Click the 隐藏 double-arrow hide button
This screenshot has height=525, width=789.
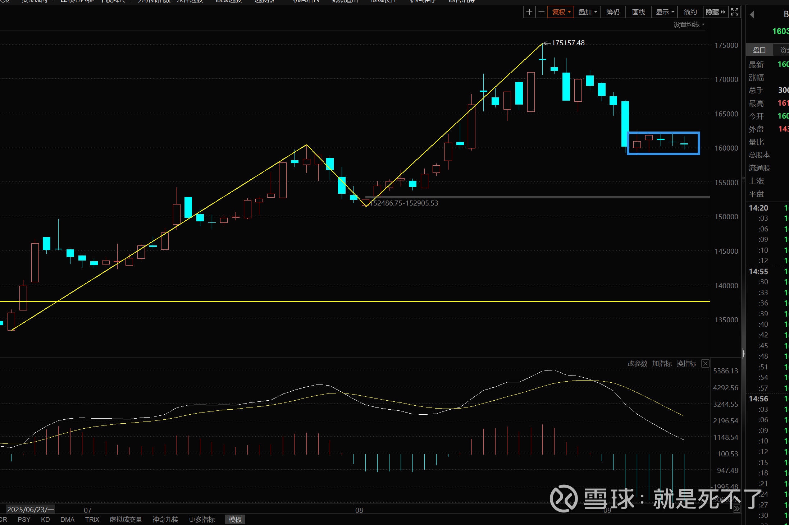(715, 12)
